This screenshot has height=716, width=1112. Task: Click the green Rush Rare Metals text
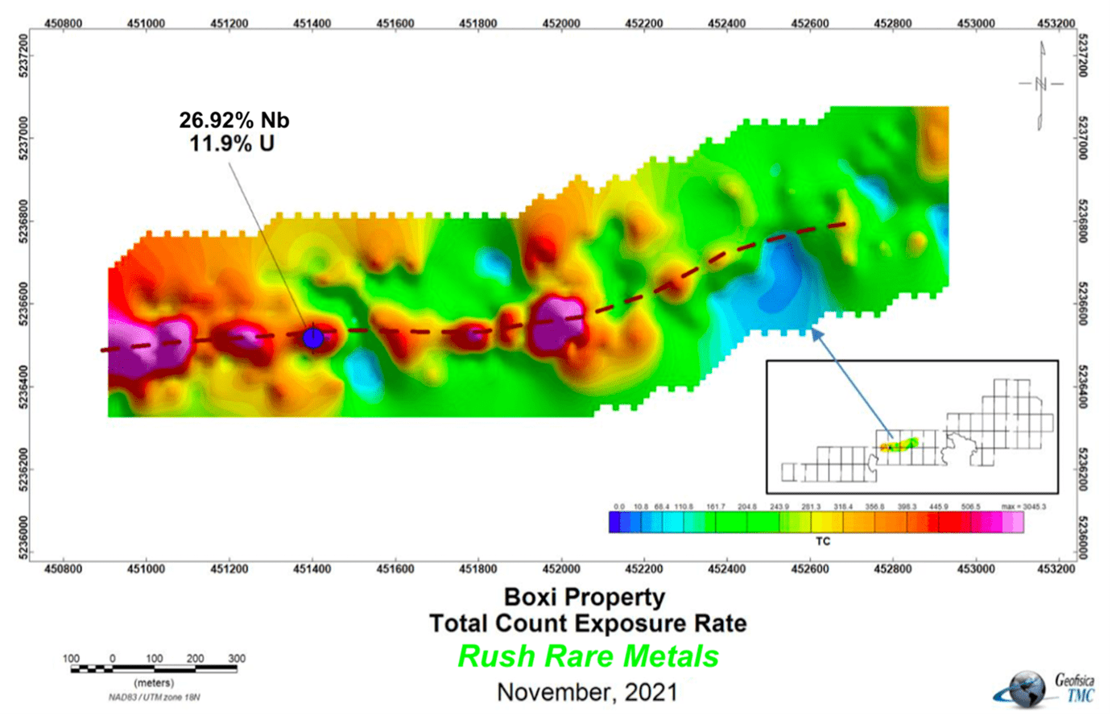(588, 656)
